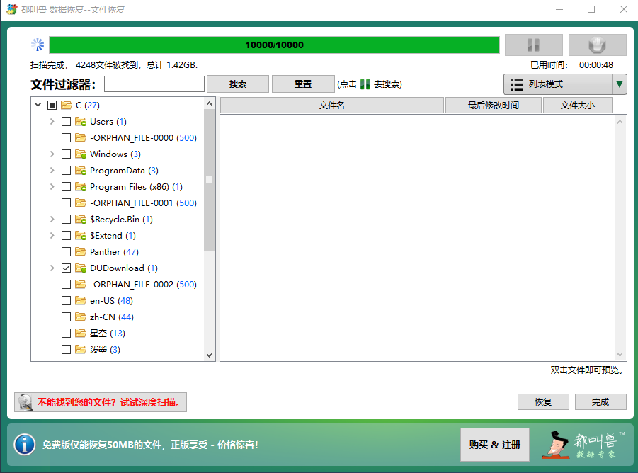Click the file list scrollbar down arrow
The width and height of the screenshot is (638, 473).
coord(620,355)
